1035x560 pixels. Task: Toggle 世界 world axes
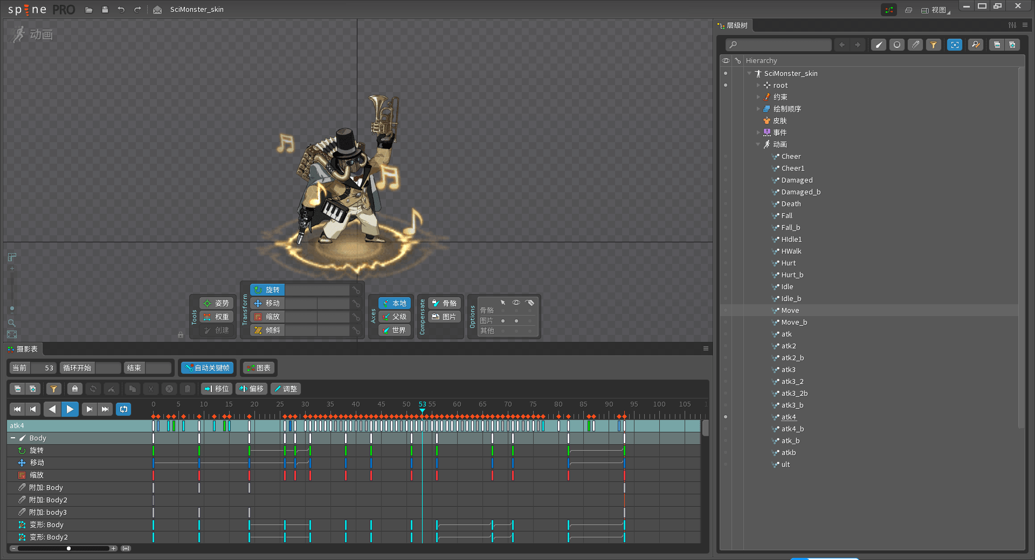395,330
